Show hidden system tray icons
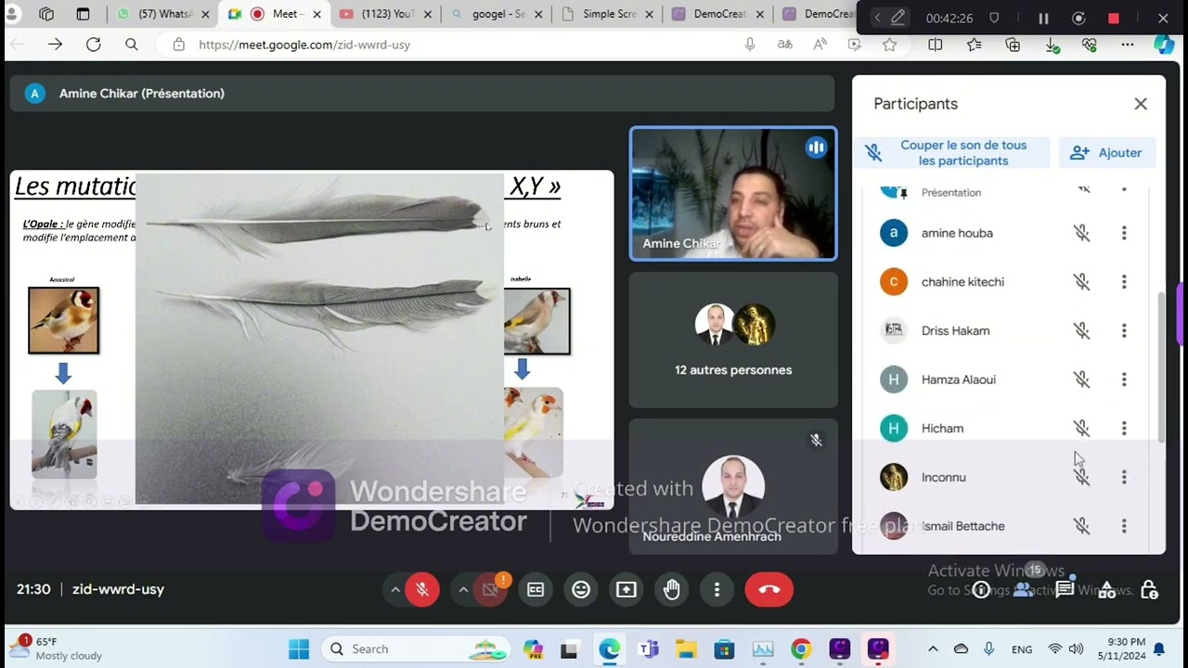This screenshot has width=1188, height=668. 933,649
